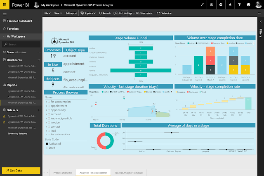
Task: Switch to the Process Overview tab
Action: point(62,173)
